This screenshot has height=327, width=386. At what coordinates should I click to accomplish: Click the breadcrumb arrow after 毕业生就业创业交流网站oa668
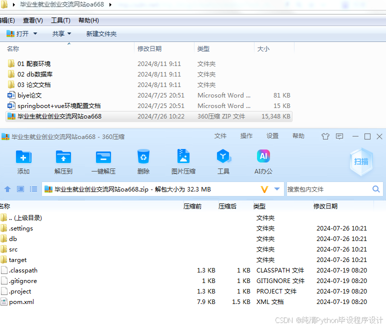click(110, 4)
